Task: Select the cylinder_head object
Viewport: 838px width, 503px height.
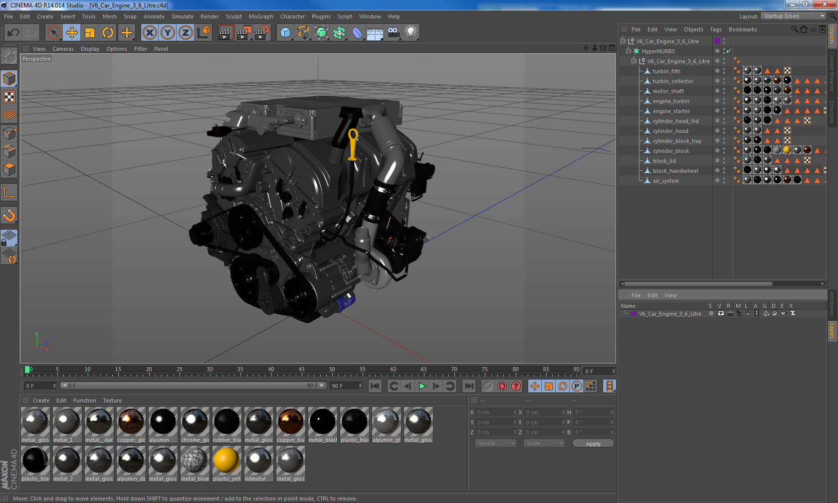Action: (670, 131)
